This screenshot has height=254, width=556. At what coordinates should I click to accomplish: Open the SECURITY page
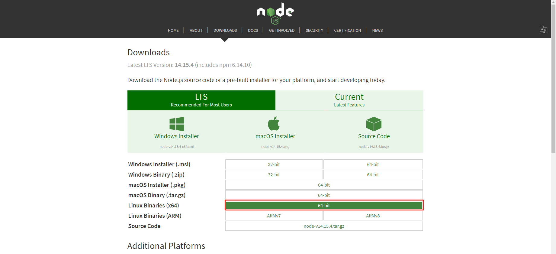(314, 30)
